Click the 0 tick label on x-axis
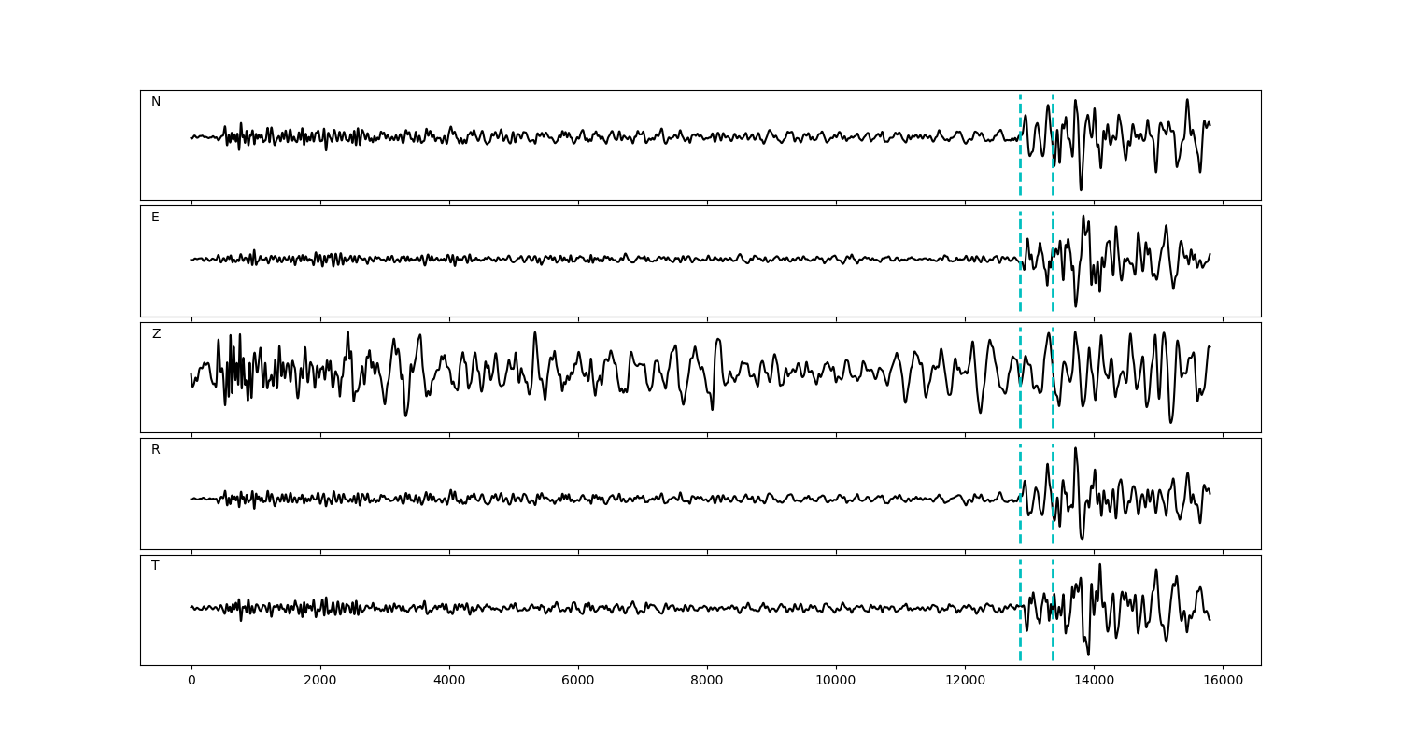1401x747 pixels. pos(191,682)
